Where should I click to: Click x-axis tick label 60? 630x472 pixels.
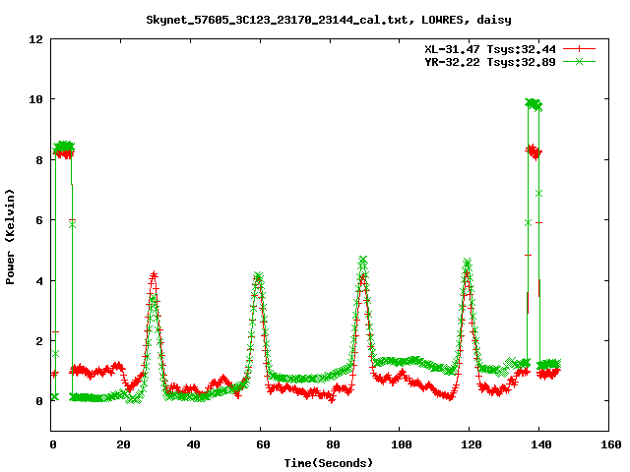[x=263, y=444]
